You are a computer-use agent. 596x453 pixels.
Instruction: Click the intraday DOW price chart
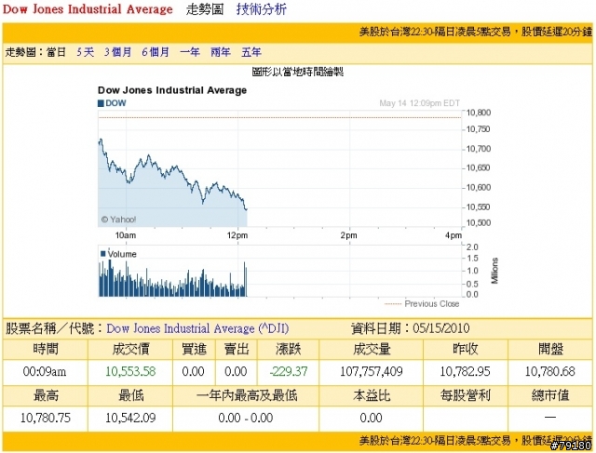tap(279, 169)
